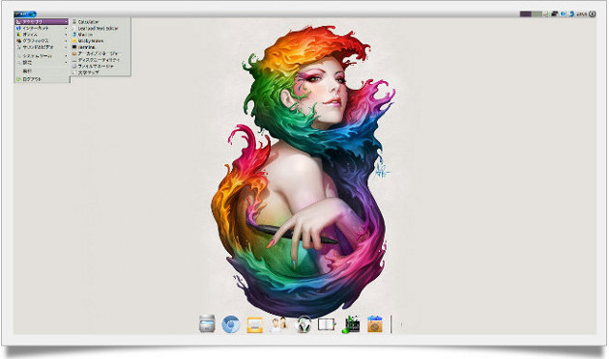Open the two-people contacts icon in the dock
This screenshot has width=609, height=359.
tap(278, 324)
